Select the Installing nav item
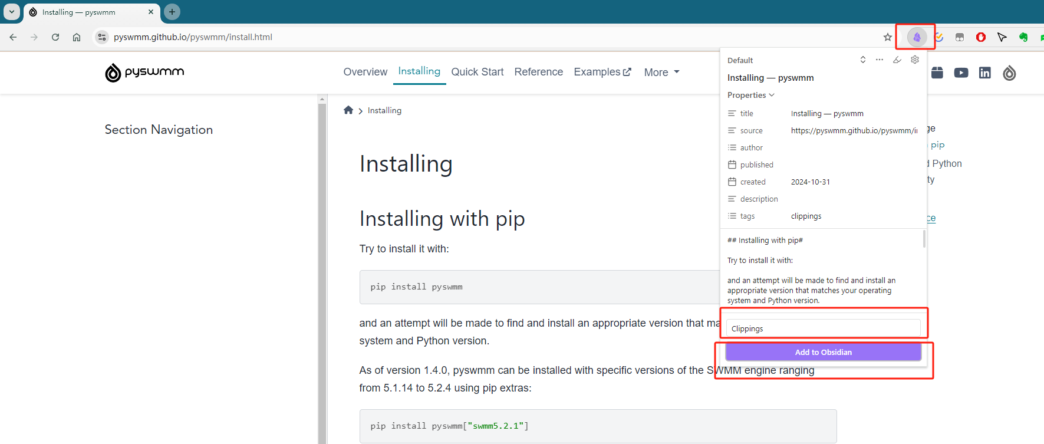This screenshot has height=444, width=1044. [419, 71]
